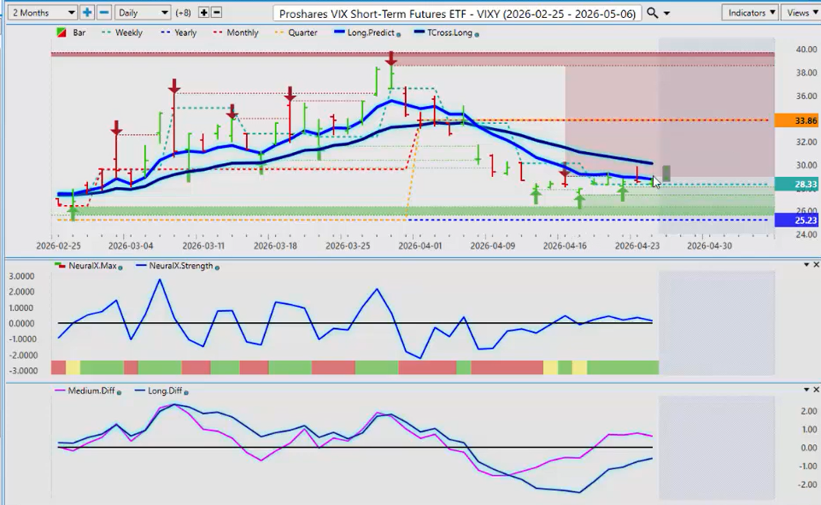
Task: Open the 2 Months time range dropdown
Action: tap(40, 13)
